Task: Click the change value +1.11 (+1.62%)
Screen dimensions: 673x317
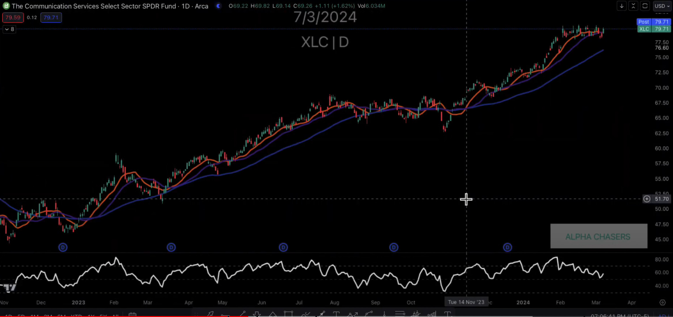Action: click(x=335, y=6)
